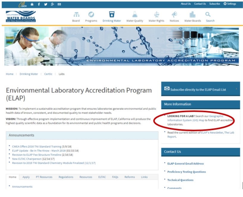Screen dimensions: 243x197
Task: Click the envelope email icon in top bar
Action: click(x=59, y=4)
